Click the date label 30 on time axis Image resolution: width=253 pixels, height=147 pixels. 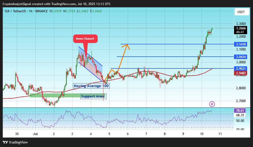[17, 134]
